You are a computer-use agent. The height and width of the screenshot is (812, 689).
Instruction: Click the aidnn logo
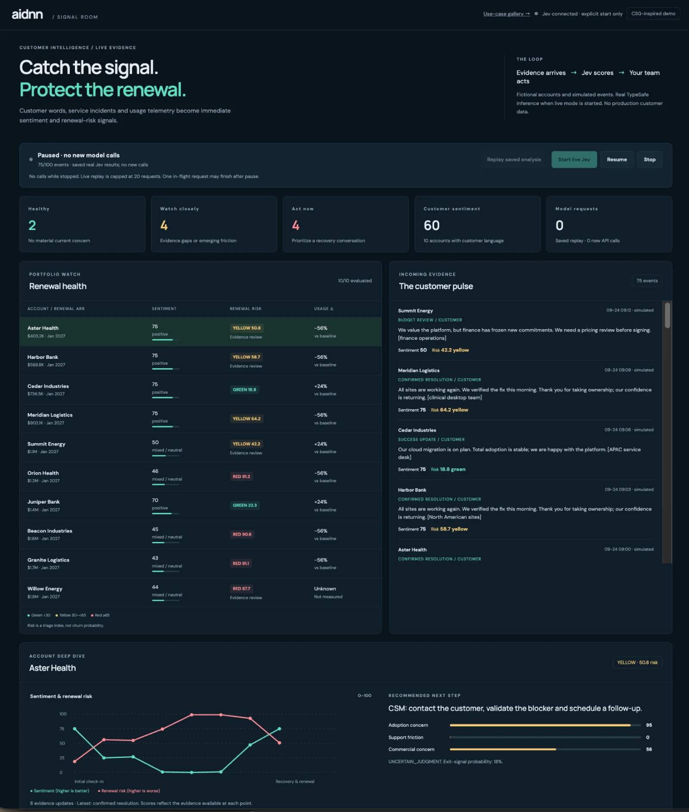pyautogui.click(x=27, y=15)
